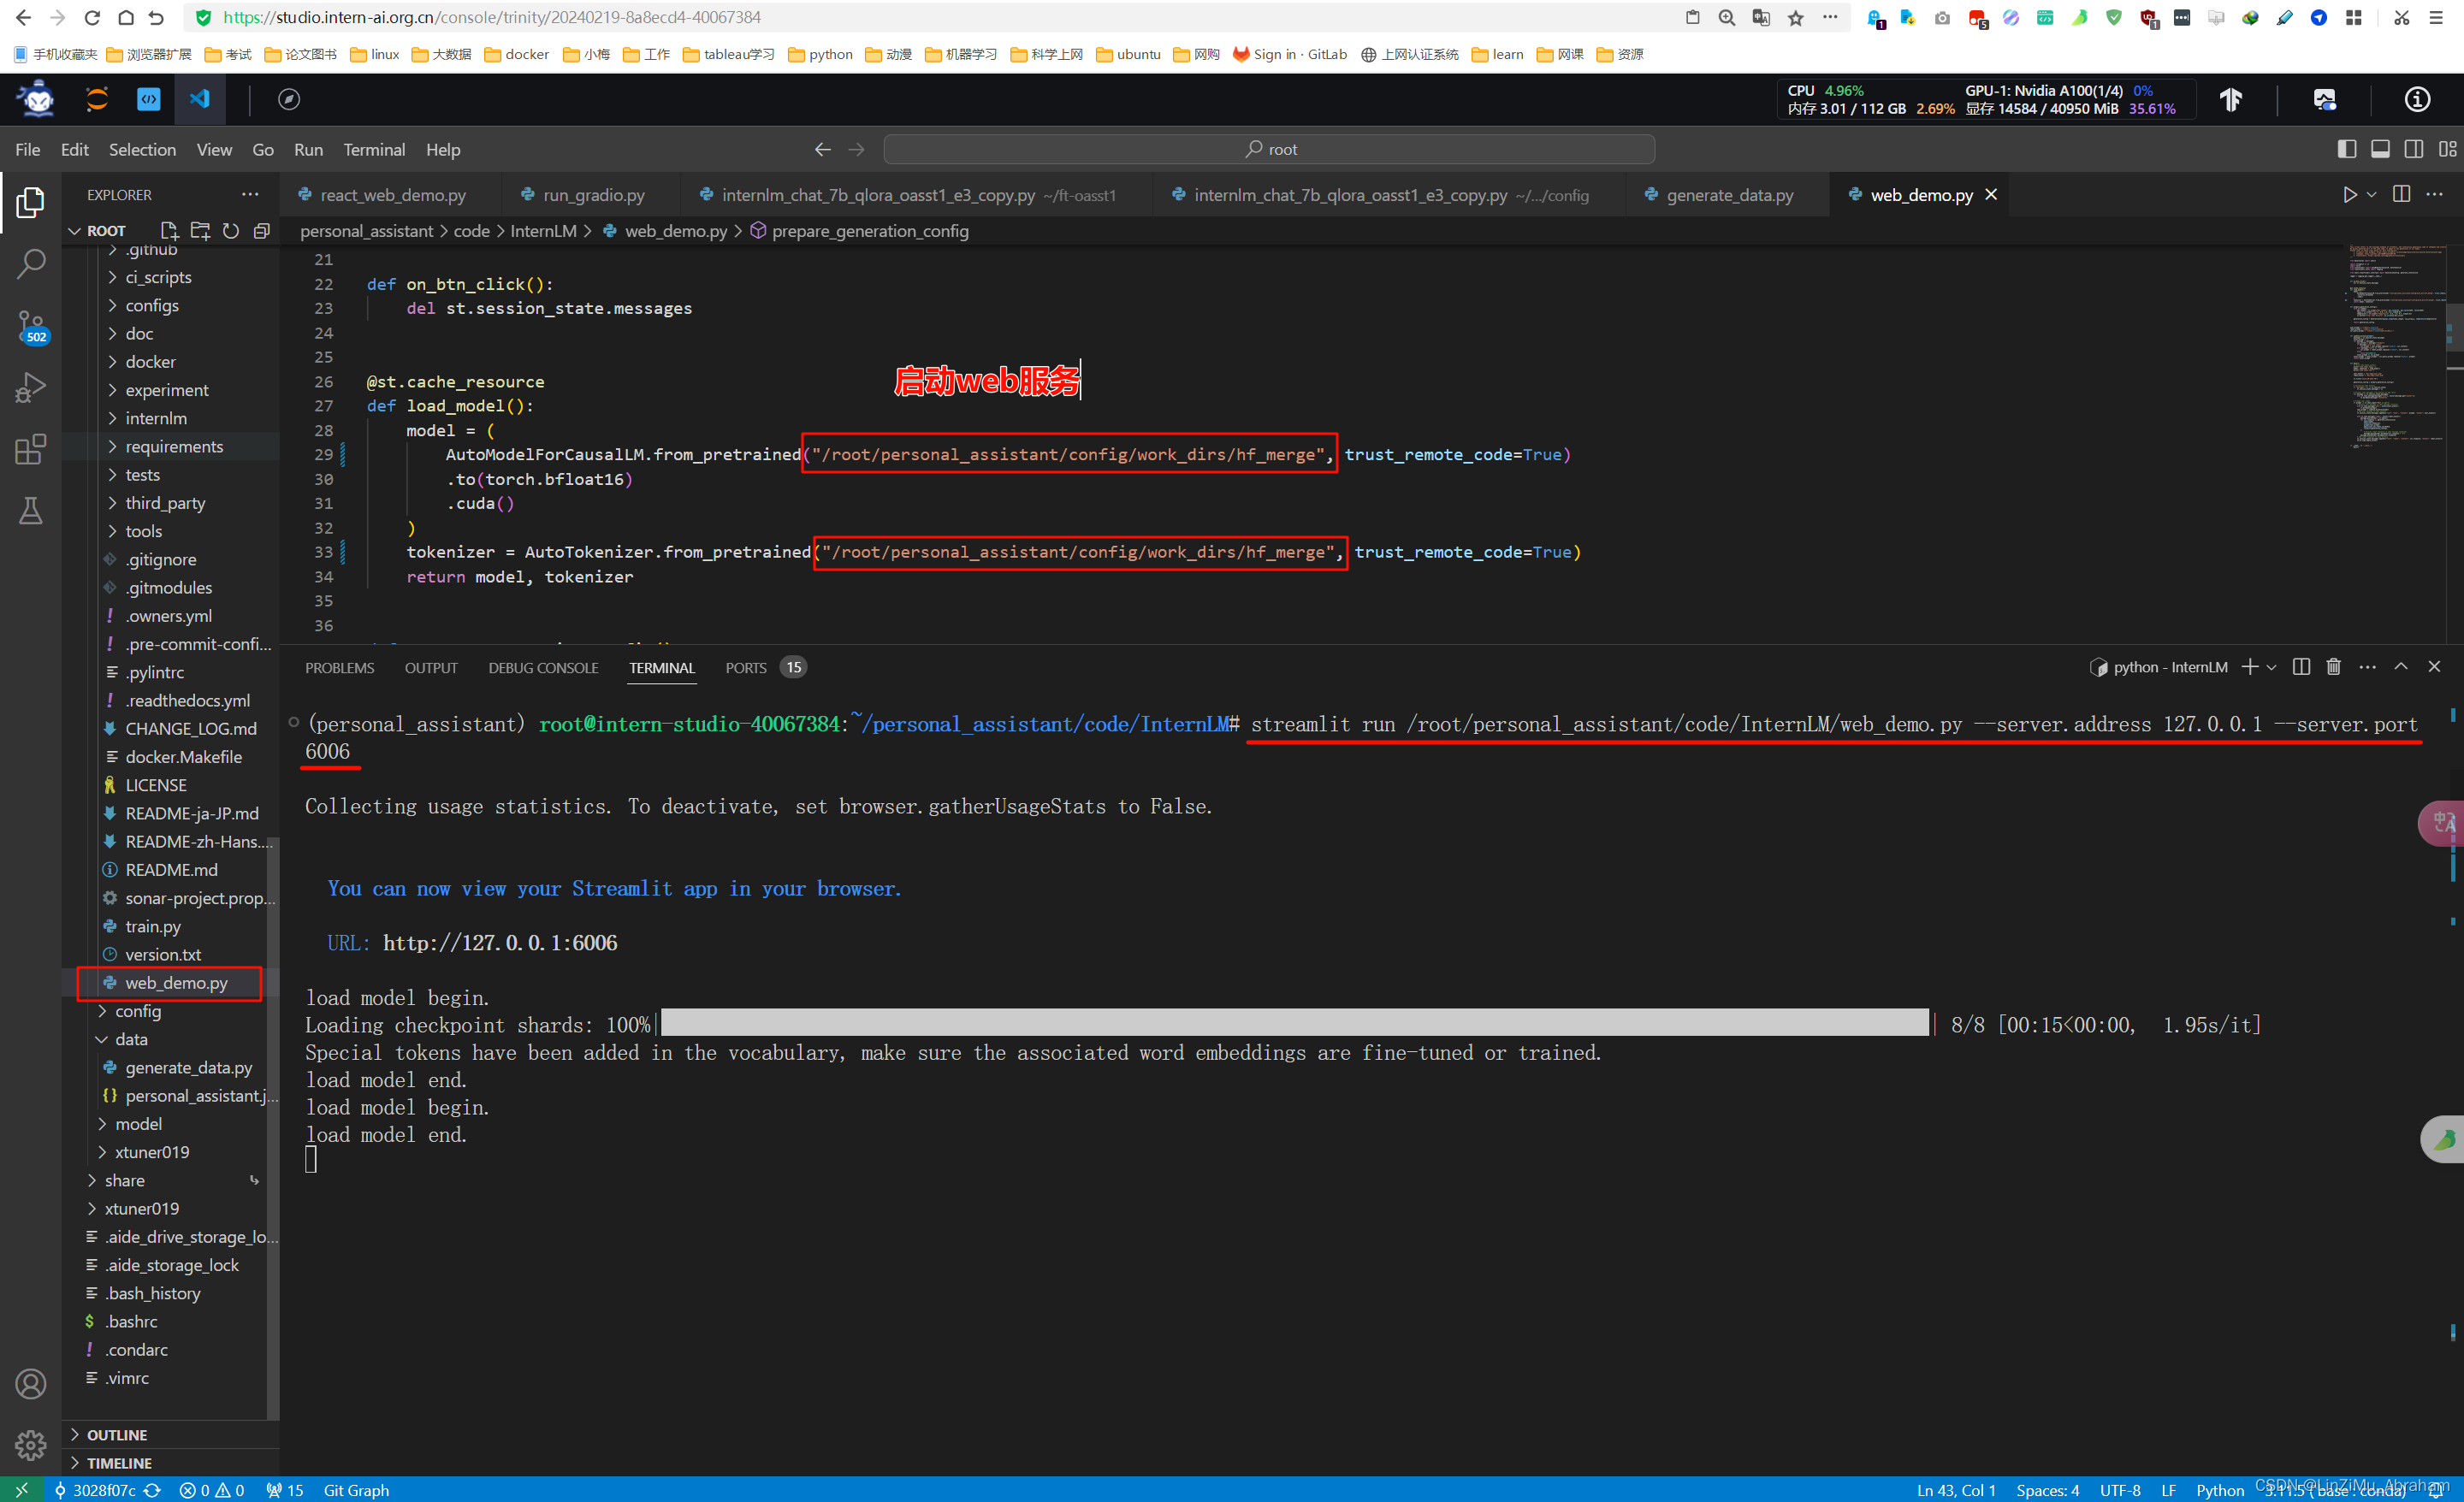This screenshot has width=2464, height=1502.
Task: Split the terminal panel
Action: click(x=2301, y=667)
